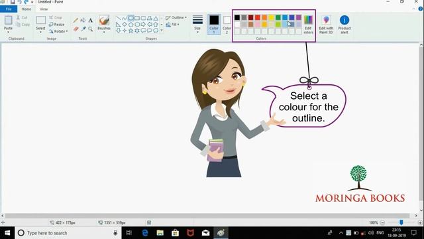Pick the yellow color swatch
The width and height of the screenshot is (424, 239).
(x=271, y=18)
